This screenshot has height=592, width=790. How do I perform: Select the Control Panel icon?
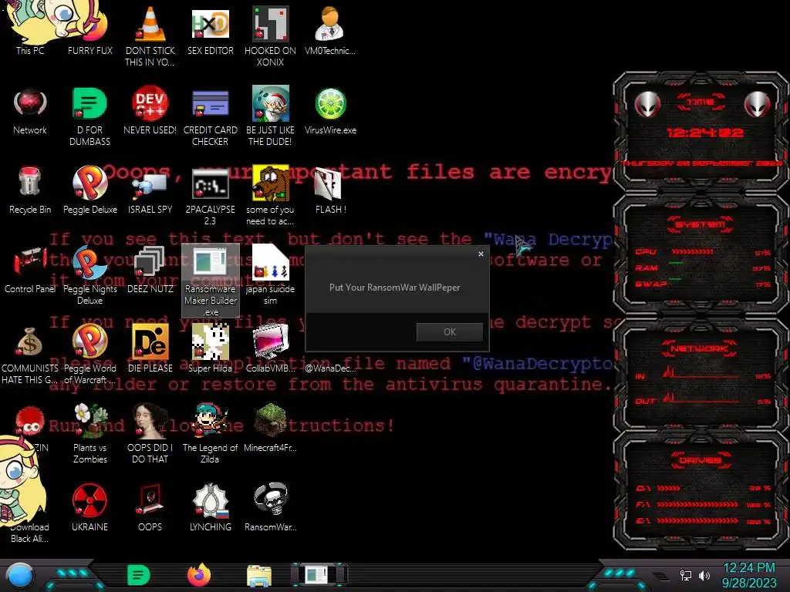coord(30,269)
